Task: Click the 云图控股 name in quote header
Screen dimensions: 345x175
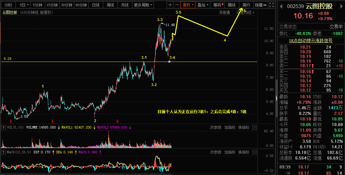Action: click(x=319, y=7)
